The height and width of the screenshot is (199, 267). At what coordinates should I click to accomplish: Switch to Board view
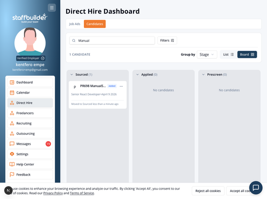[247, 55]
